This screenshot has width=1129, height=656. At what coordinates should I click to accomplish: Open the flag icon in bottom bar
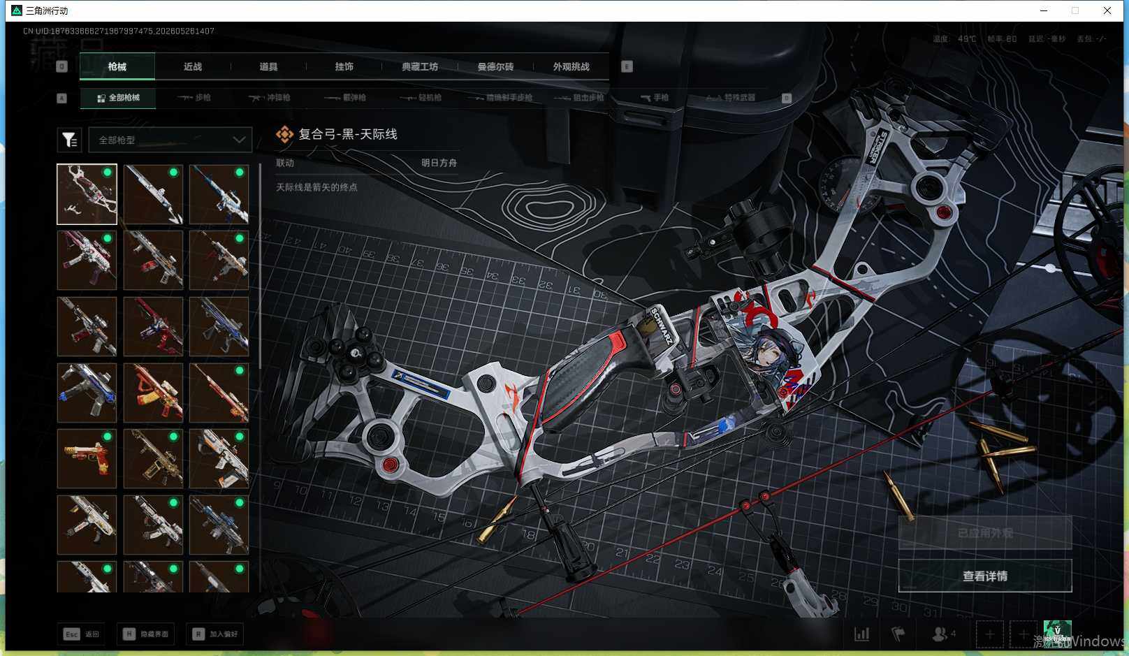(x=898, y=634)
